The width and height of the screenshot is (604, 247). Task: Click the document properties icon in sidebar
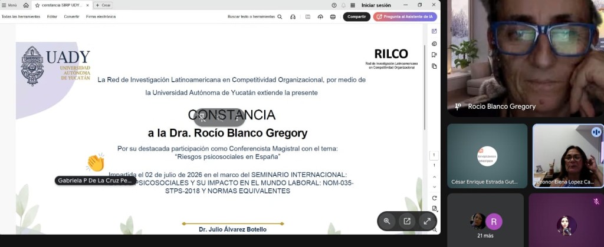pos(435,209)
